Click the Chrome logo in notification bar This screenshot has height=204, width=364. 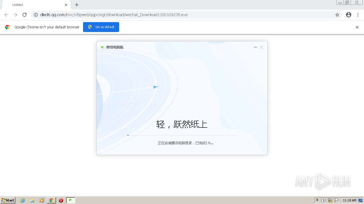[7, 27]
